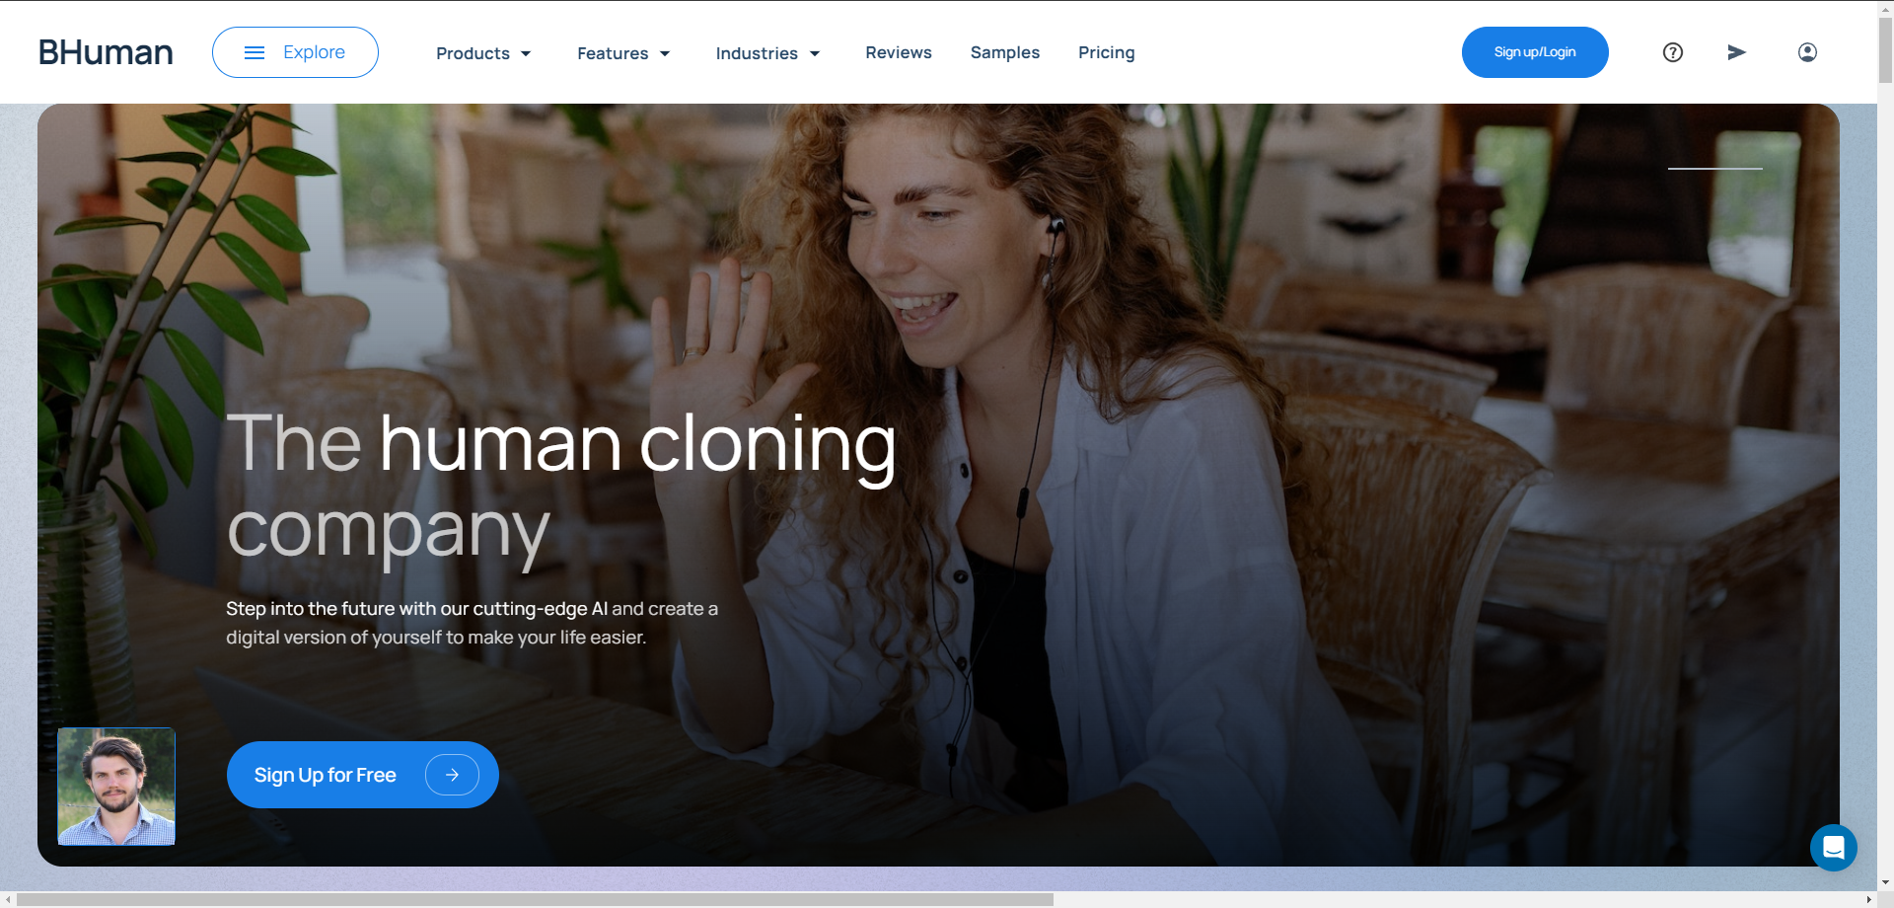1894x908 pixels.
Task: Click the white slide progress line indicator
Action: pos(1714,169)
